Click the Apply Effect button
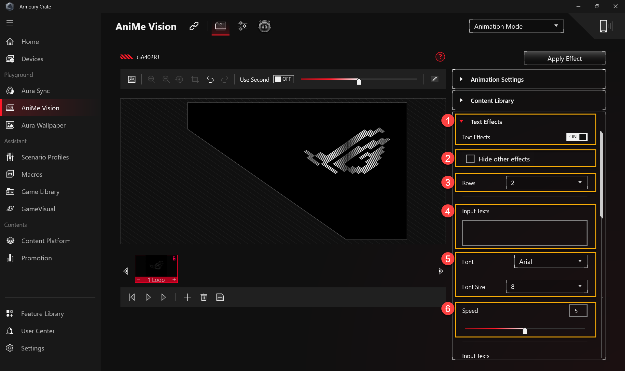Image resolution: width=625 pixels, height=371 pixels. click(x=564, y=59)
